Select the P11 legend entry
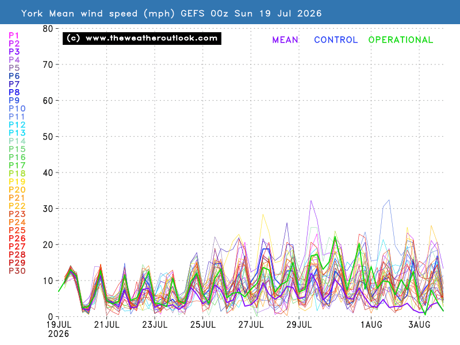The height and width of the screenshot is (345, 460). 17,117
